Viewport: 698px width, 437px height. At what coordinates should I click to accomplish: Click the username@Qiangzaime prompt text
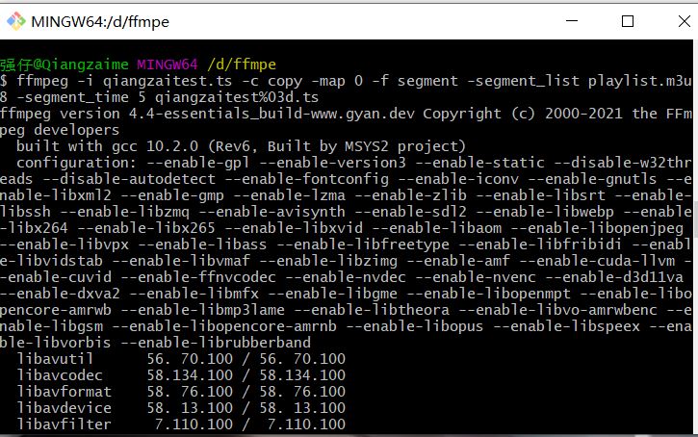65,64
